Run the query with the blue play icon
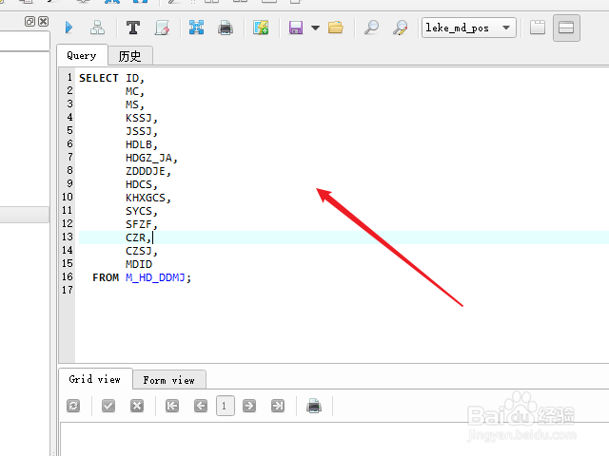The width and height of the screenshot is (609, 456). pos(69,28)
